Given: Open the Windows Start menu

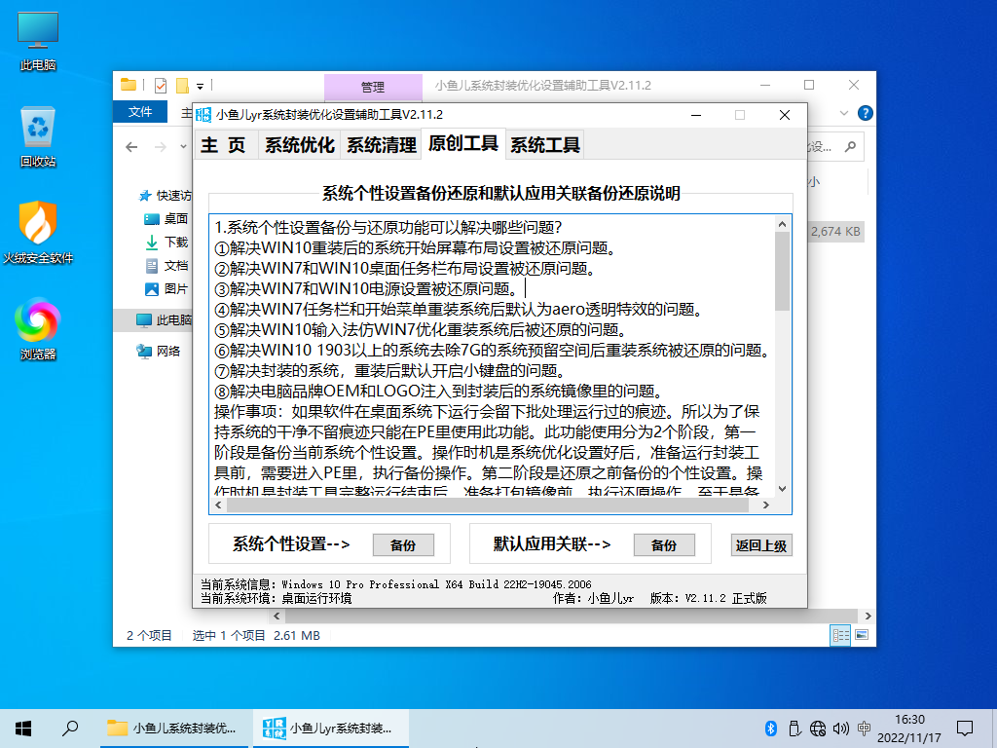Looking at the screenshot, I should [x=23, y=729].
